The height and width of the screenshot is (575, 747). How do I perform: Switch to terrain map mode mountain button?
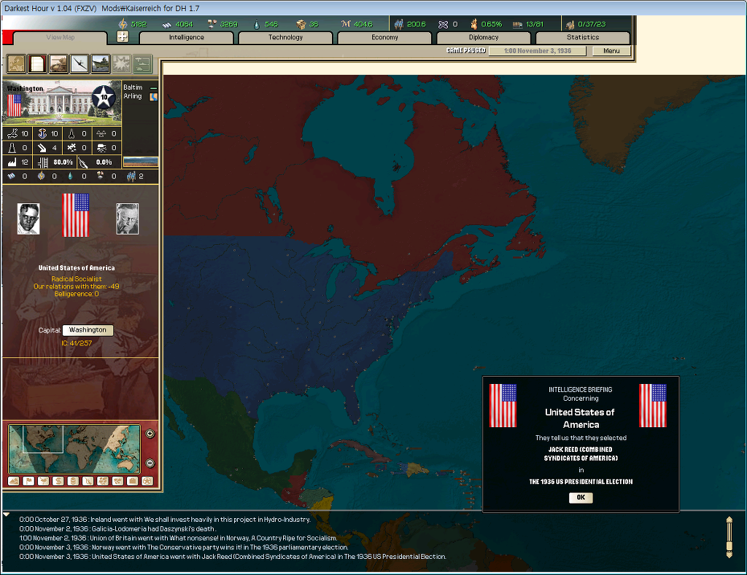13,481
